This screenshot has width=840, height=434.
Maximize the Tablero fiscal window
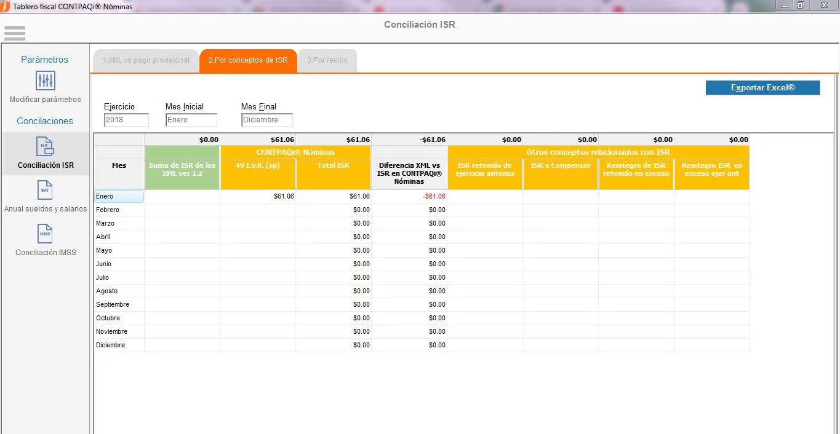[801, 6]
